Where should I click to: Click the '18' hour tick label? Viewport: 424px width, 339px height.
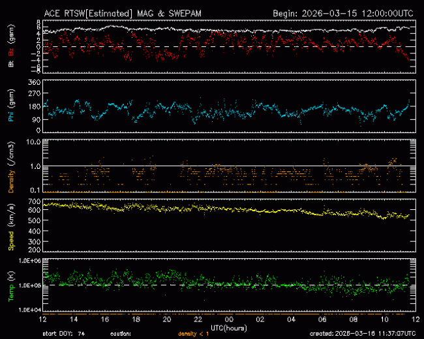point(136,319)
